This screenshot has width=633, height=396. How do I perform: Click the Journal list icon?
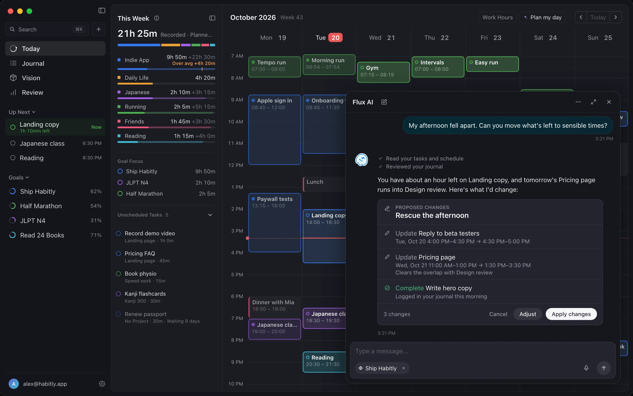coord(13,63)
